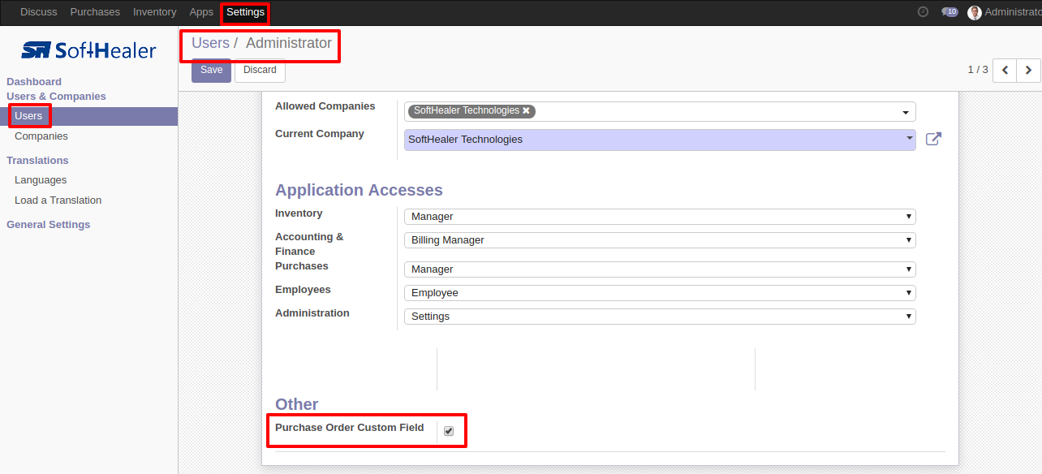The image size is (1042, 474).
Task: Click the 1 / 3 pager counter
Action: (978, 70)
